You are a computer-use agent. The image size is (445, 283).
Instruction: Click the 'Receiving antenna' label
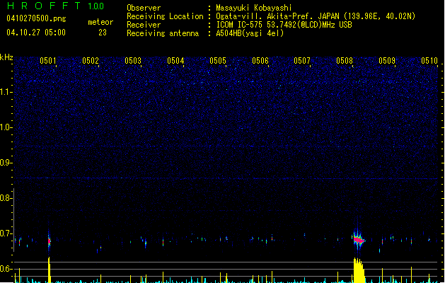click(163, 33)
